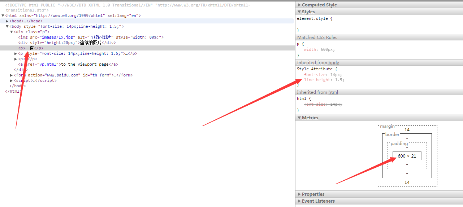Screen dimensions: 463x207
Task: Click the top margin value 14
Action: 407,130
